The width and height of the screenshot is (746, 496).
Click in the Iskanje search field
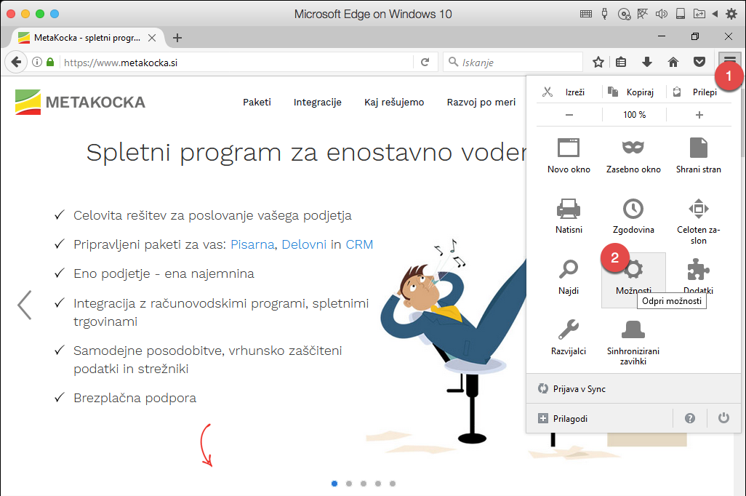point(513,62)
